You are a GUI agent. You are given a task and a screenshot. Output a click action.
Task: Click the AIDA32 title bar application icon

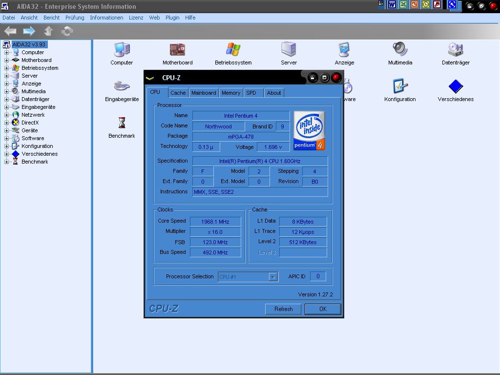tap(5, 6)
